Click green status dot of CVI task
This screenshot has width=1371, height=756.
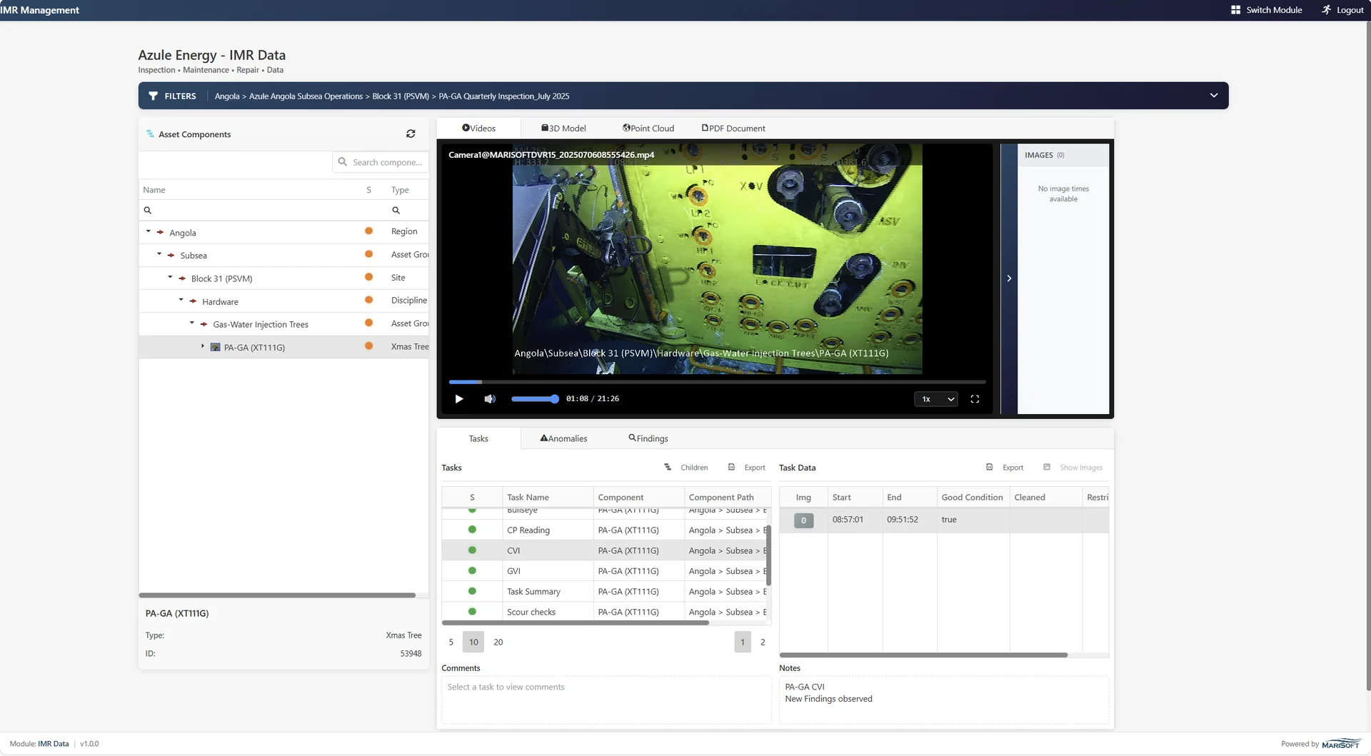[x=472, y=550]
